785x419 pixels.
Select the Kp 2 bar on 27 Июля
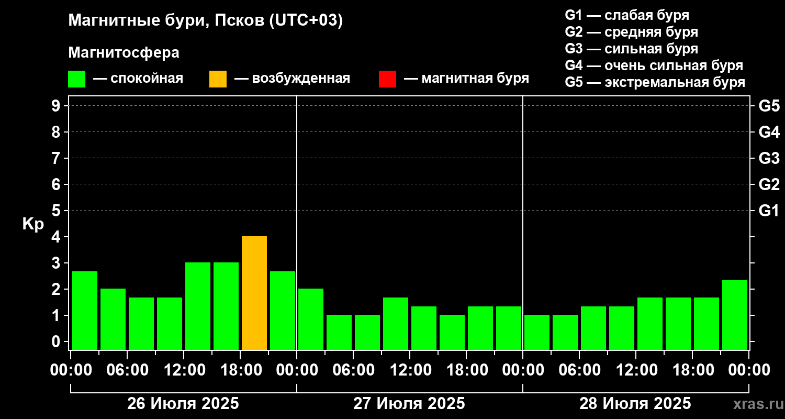(x=311, y=319)
